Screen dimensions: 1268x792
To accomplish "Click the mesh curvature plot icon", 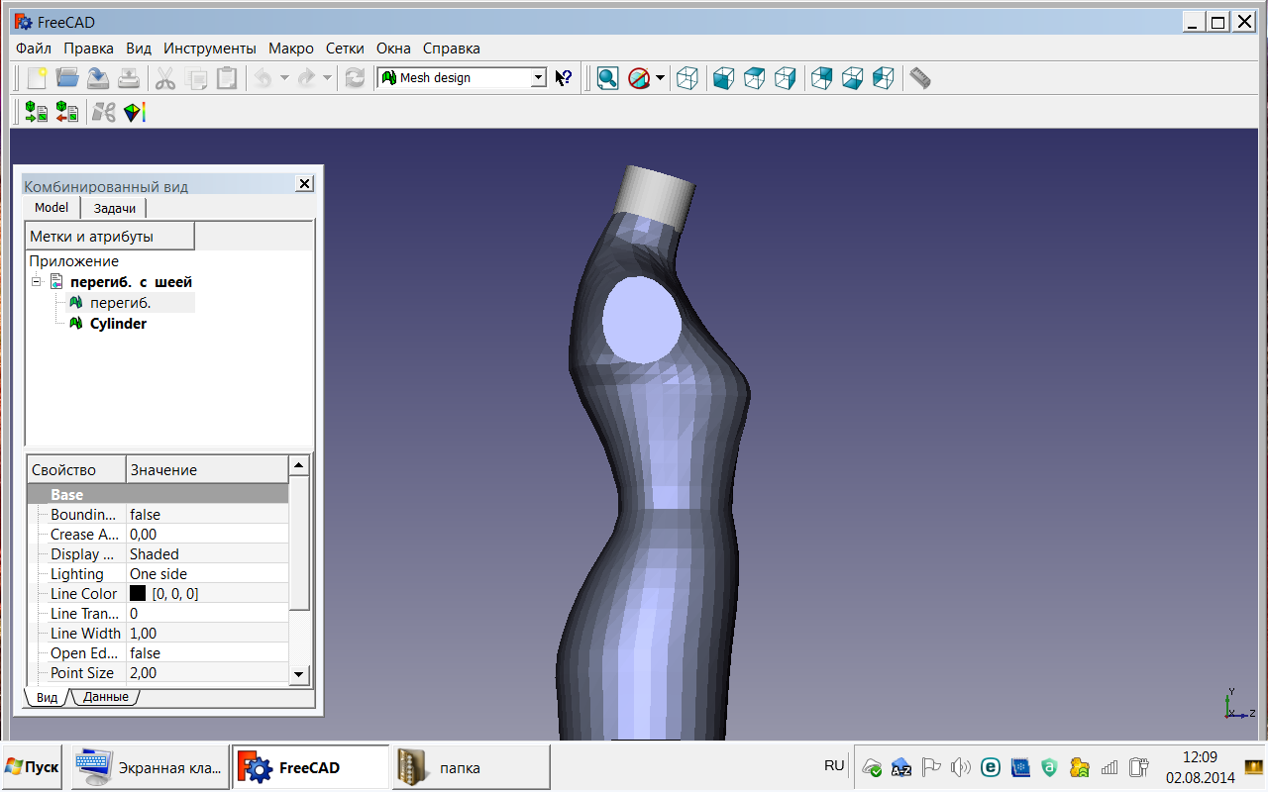I will click(135, 112).
